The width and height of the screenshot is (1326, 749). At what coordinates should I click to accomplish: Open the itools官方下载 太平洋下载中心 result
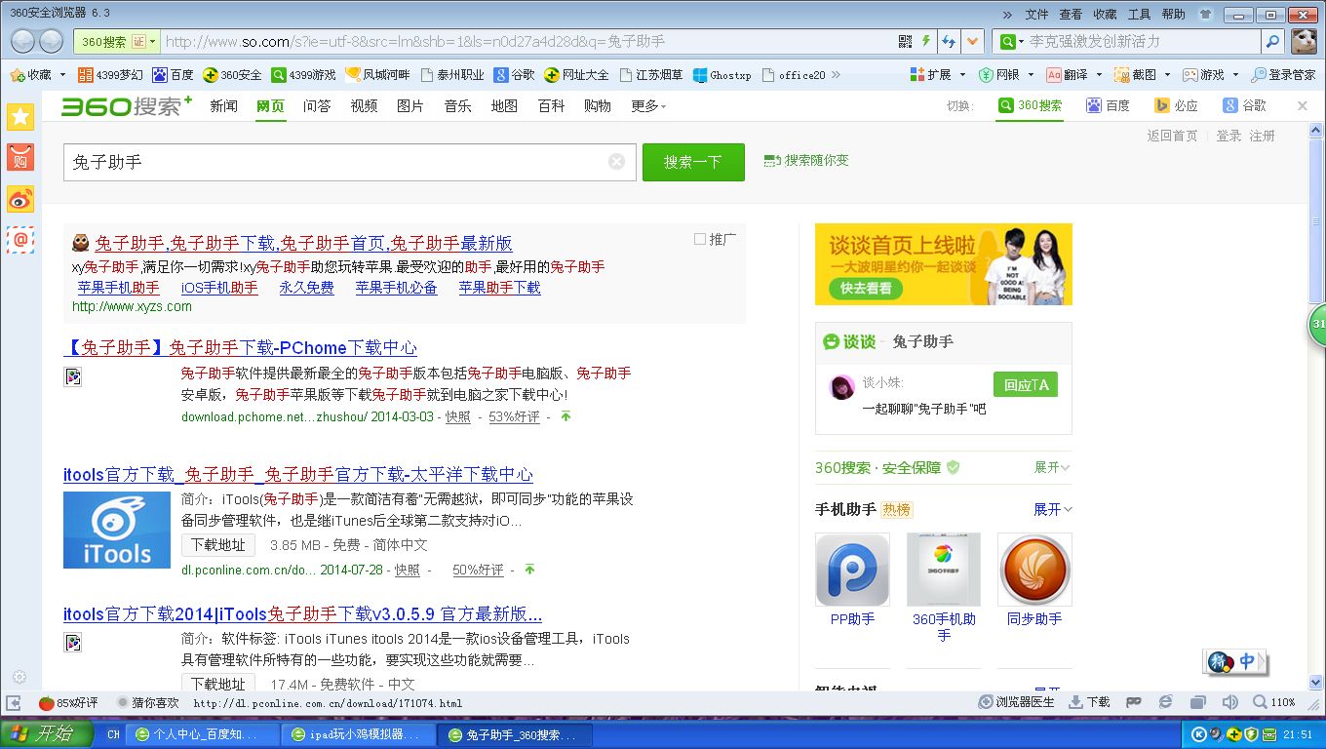298,475
